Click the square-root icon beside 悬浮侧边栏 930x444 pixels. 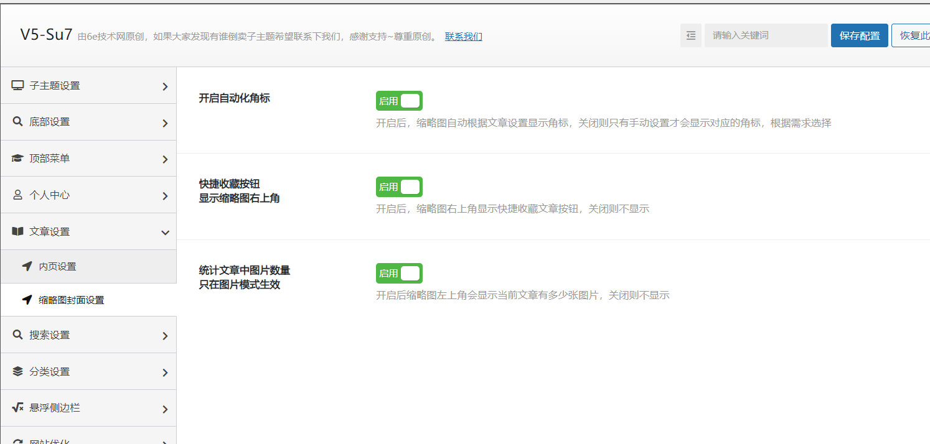click(x=17, y=408)
